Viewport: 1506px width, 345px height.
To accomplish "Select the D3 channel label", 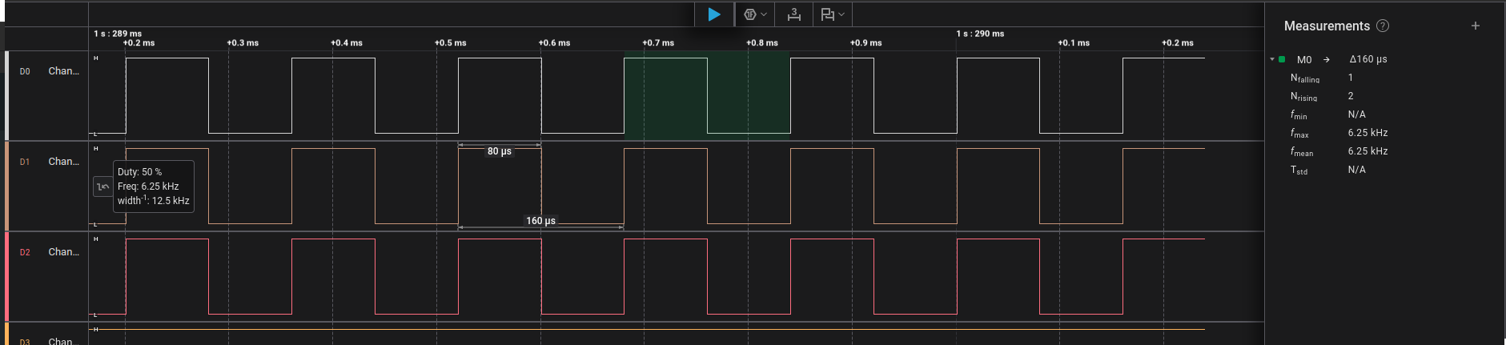I will pos(25,342).
